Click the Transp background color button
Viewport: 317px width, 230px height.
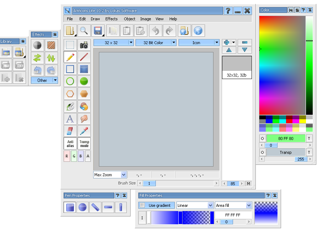coord(286,152)
